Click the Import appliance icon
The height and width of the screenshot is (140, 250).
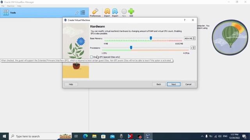(107, 12)
